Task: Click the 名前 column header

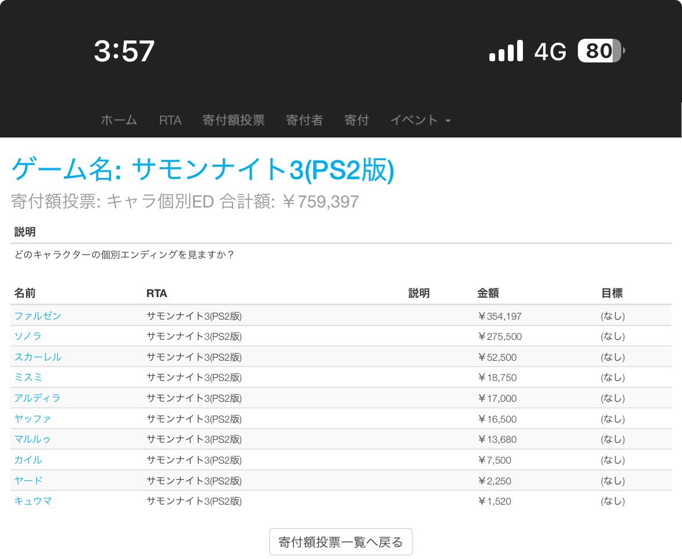Action: pos(25,294)
